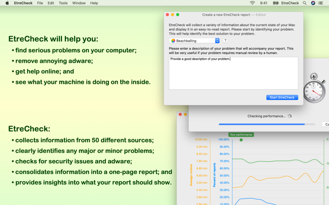Click the Your performance green label
This screenshot has height=205, width=329.
[241, 135]
